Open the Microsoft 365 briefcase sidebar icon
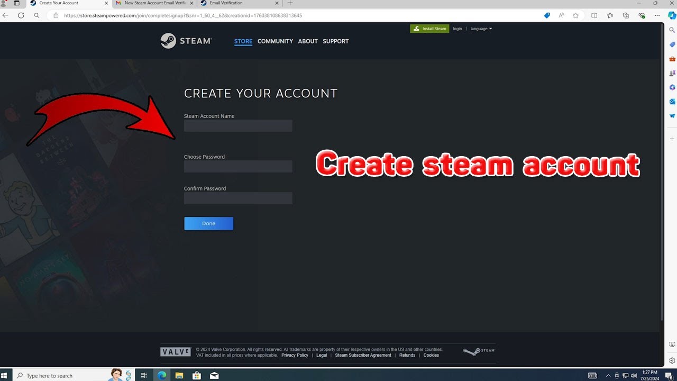The image size is (677, 381). point(672,59)
